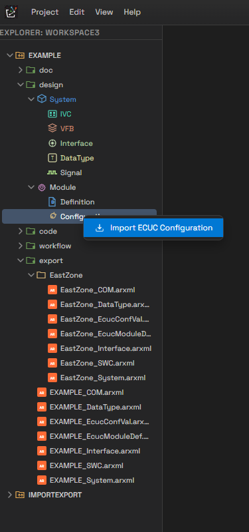
Task: Open EastZone_EcucConfVal file
Action: pyautogui.click(x=105, y=320)
